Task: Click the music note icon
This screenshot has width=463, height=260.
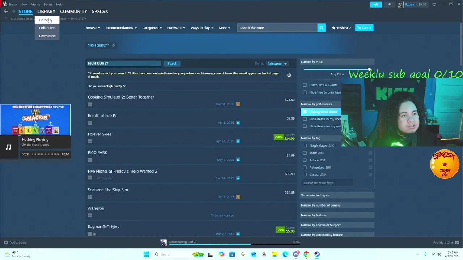Action: click(x=8, y=147)
